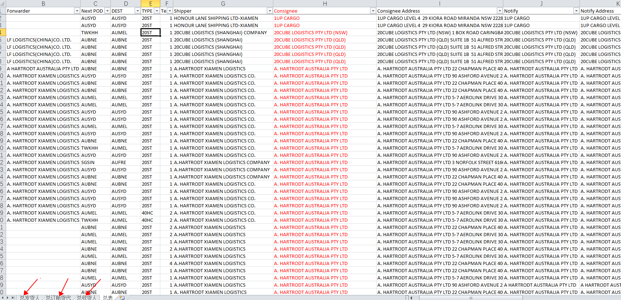Click the insert new worksheet icon
Screen dimensions: 621x300
122,297
